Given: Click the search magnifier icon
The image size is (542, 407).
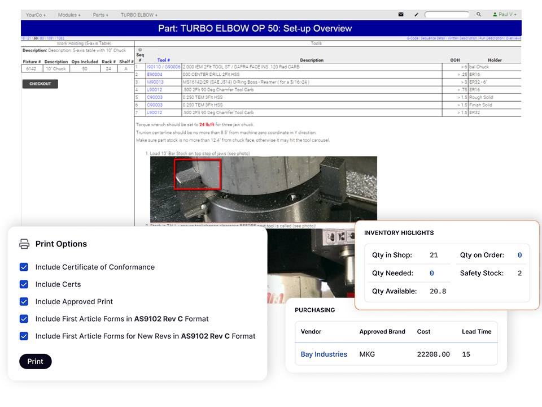Looking at the screenshot, I should click(x=478, y=15).
